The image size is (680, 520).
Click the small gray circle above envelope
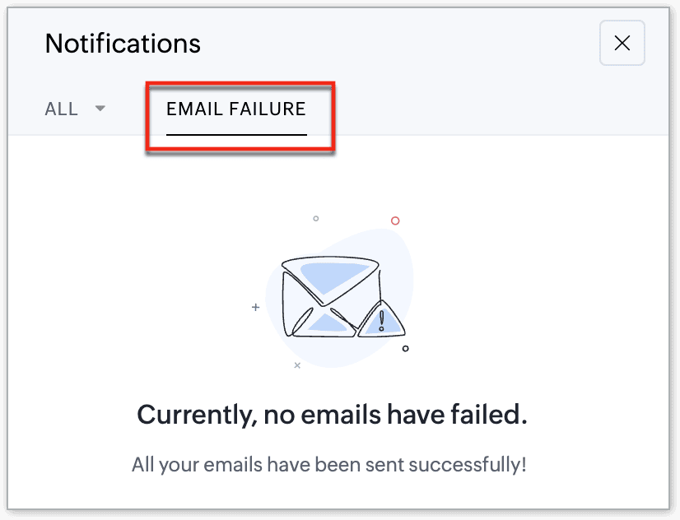tap(316, 218)
